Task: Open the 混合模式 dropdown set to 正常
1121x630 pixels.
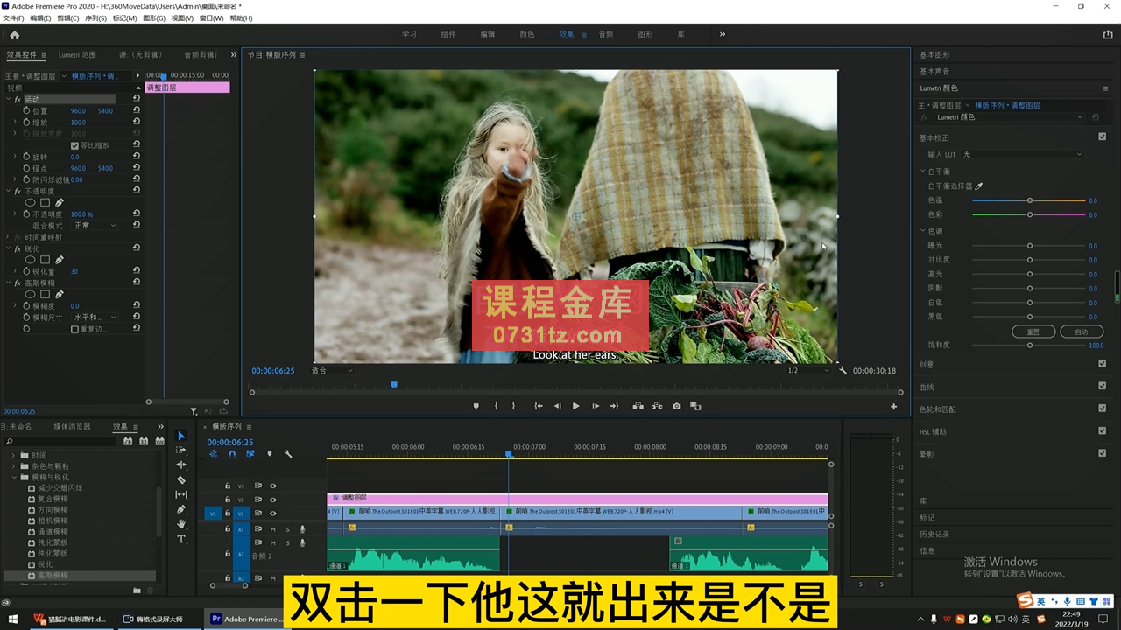Action: pos(95,226)
